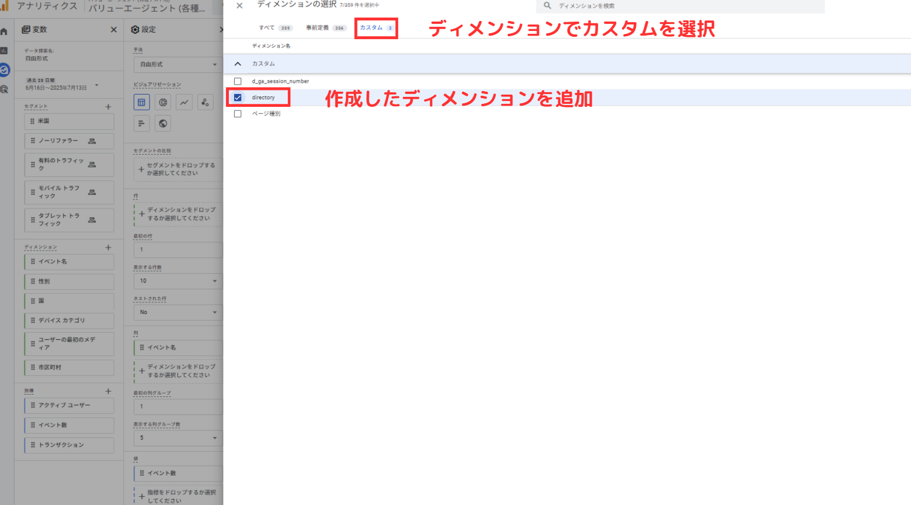Check the ページ種別 dimension checkbox

[238, 114]
